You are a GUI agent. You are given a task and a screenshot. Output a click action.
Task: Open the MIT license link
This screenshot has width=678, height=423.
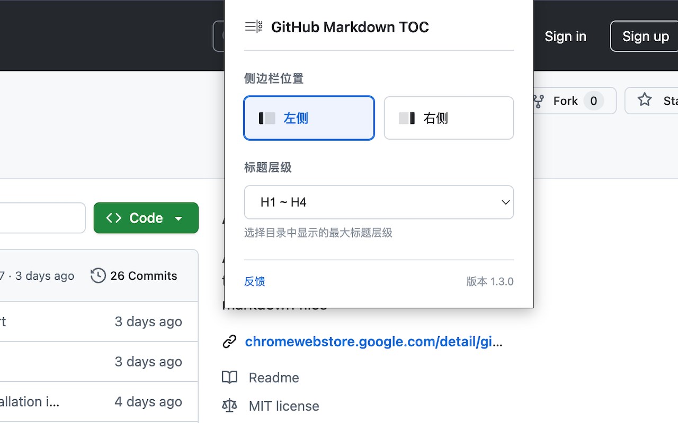click(x=284, y=406)
